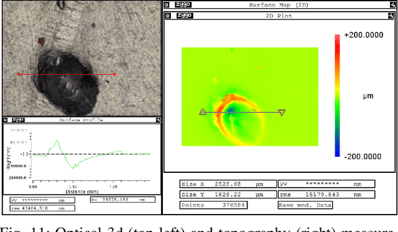Select the right inverted-triangle slice marker on the 2D plot

coord(282,113)
